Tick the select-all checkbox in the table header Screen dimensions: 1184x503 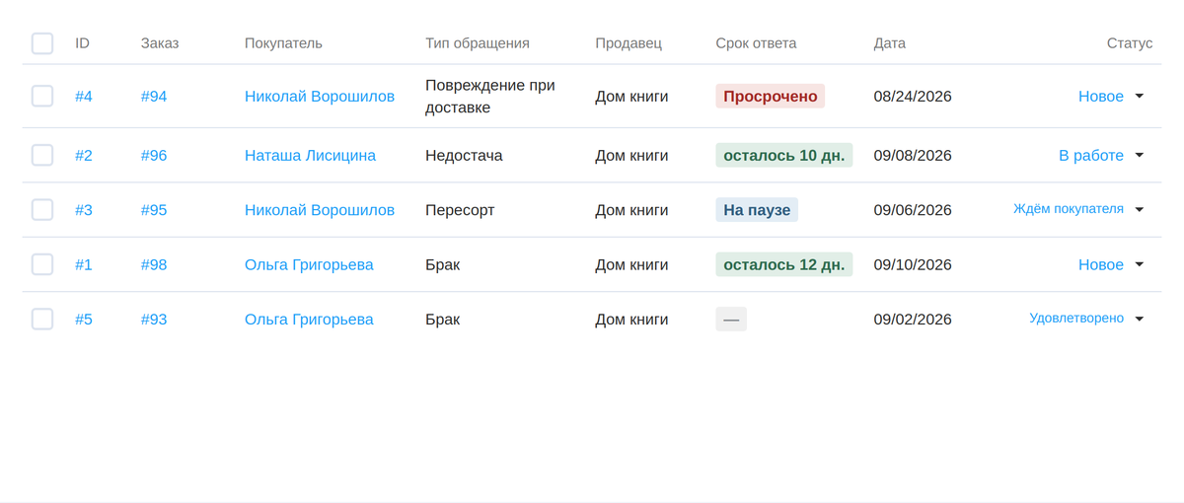[x=42, y=43]
